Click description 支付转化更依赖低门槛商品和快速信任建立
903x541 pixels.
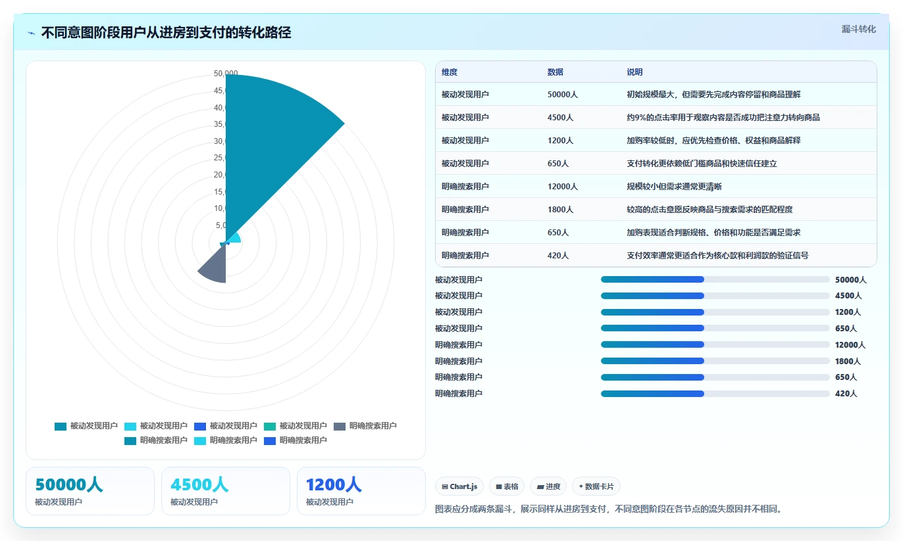tap(702, 164)
